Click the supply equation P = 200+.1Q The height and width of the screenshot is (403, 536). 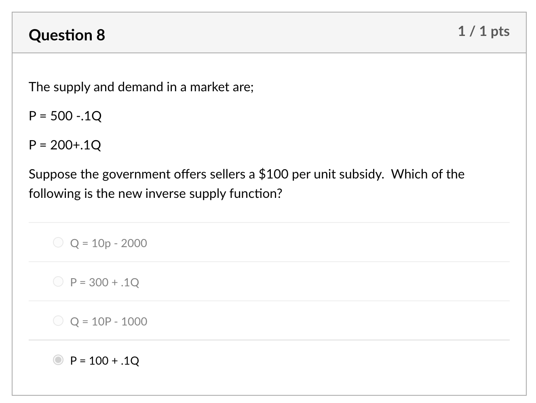click(65, 145)
